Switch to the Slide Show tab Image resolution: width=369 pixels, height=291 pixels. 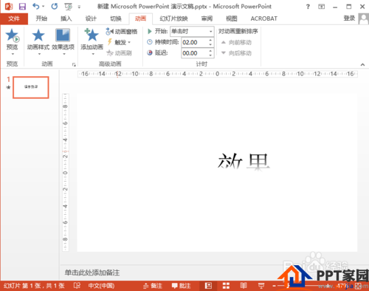click(173, 18)
